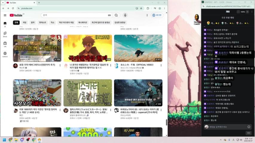Open the YouTube hamburger guide menu
This screenshot has width=255, height=143.
(5, 15)
